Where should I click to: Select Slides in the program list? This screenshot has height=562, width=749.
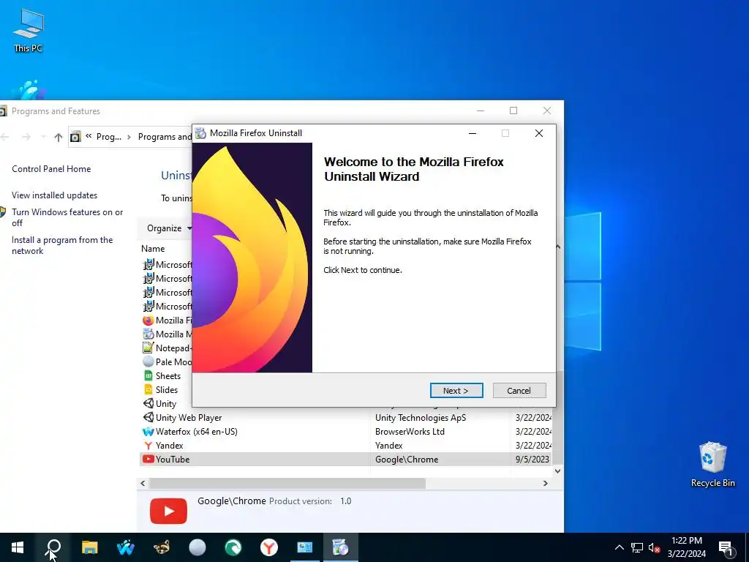[160, 390]
